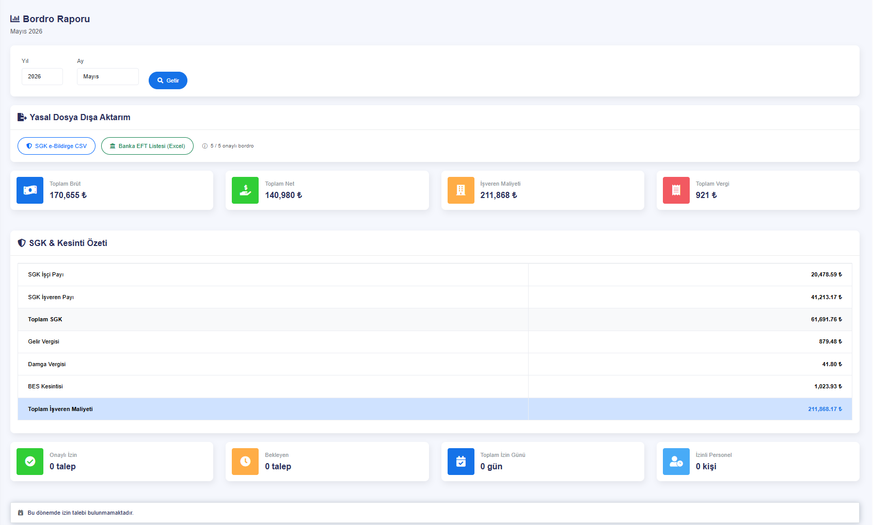Click the İzinli Personel user-clock icon

676,462
